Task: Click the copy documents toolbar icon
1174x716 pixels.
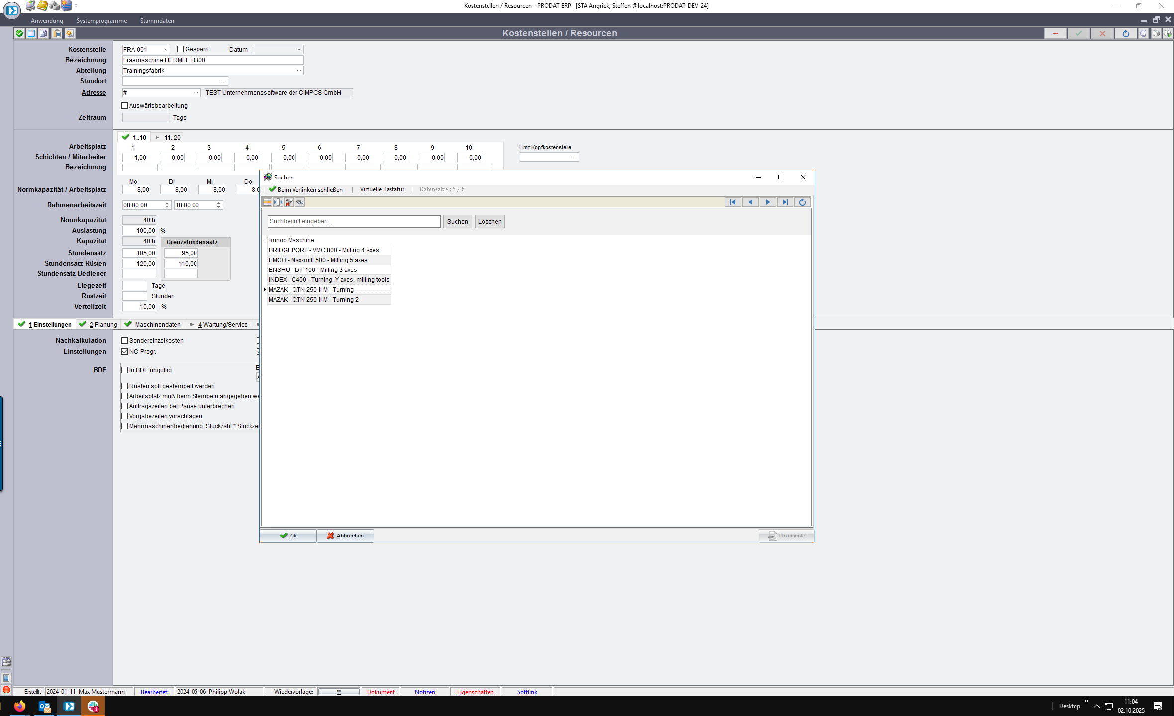Action: (x=44, y=33)
